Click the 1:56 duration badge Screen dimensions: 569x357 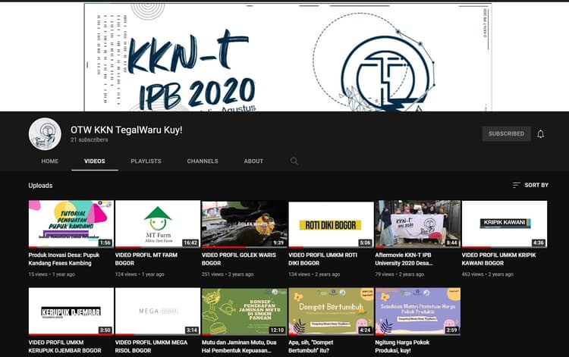point(105,243)
